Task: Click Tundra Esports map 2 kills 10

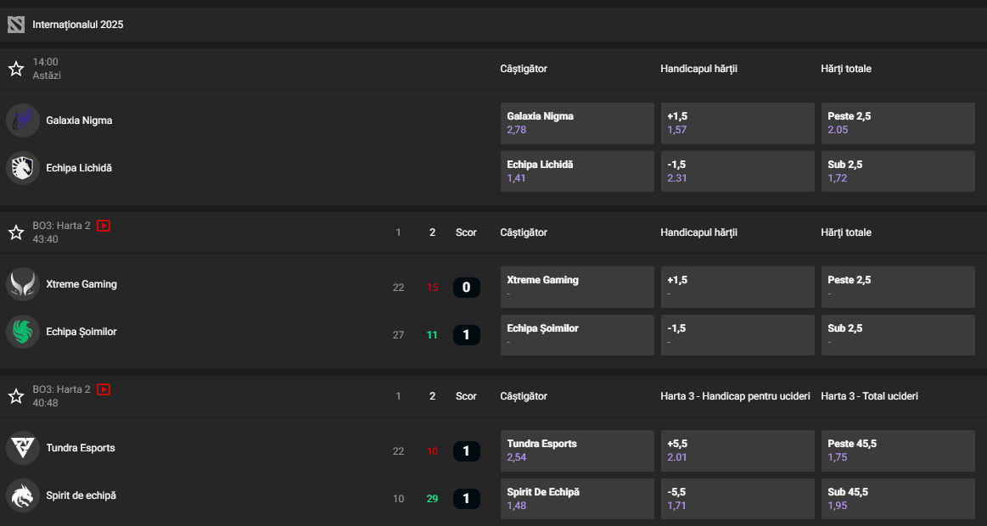Action: [433, 451]
